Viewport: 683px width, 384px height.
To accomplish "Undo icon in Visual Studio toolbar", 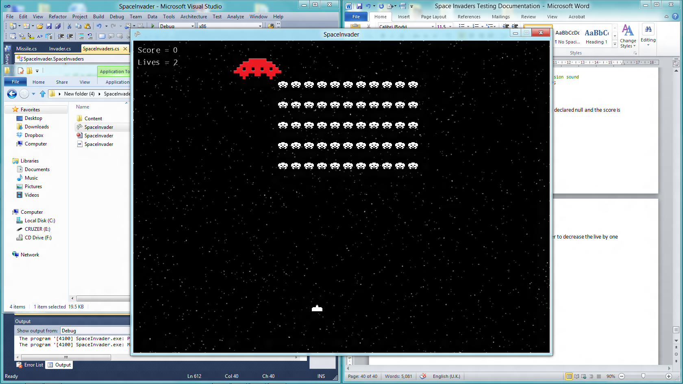I will (99, 26).
